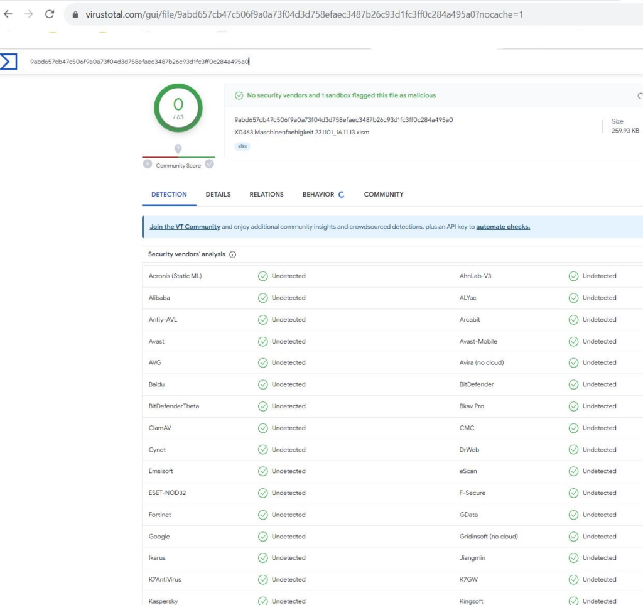
Task: Click the Join the VT Community link
Action: pos(185,227)
